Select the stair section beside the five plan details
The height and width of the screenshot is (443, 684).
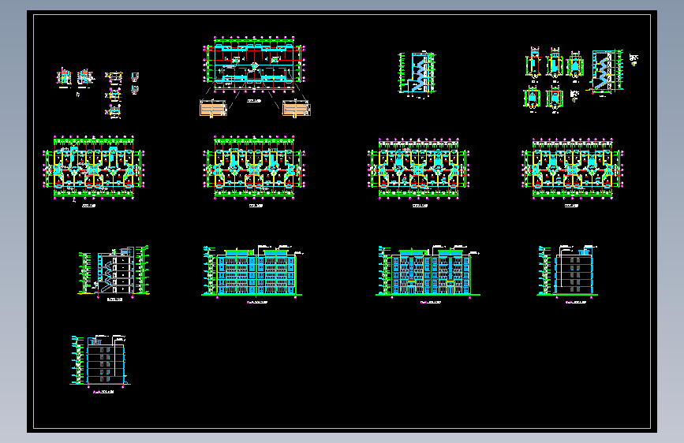(x=607, y=72)
